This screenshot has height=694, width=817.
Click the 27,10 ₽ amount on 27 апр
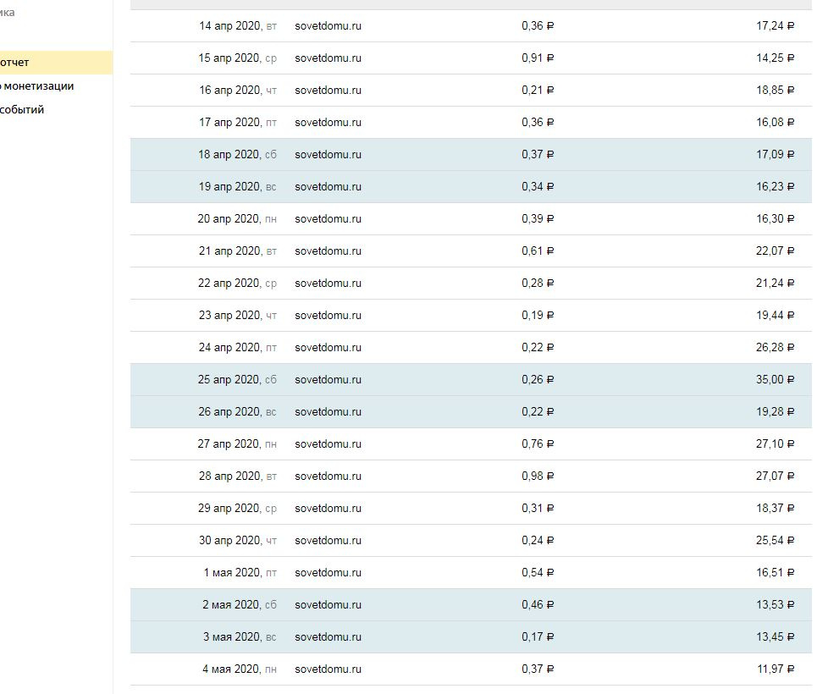point(775,444)
